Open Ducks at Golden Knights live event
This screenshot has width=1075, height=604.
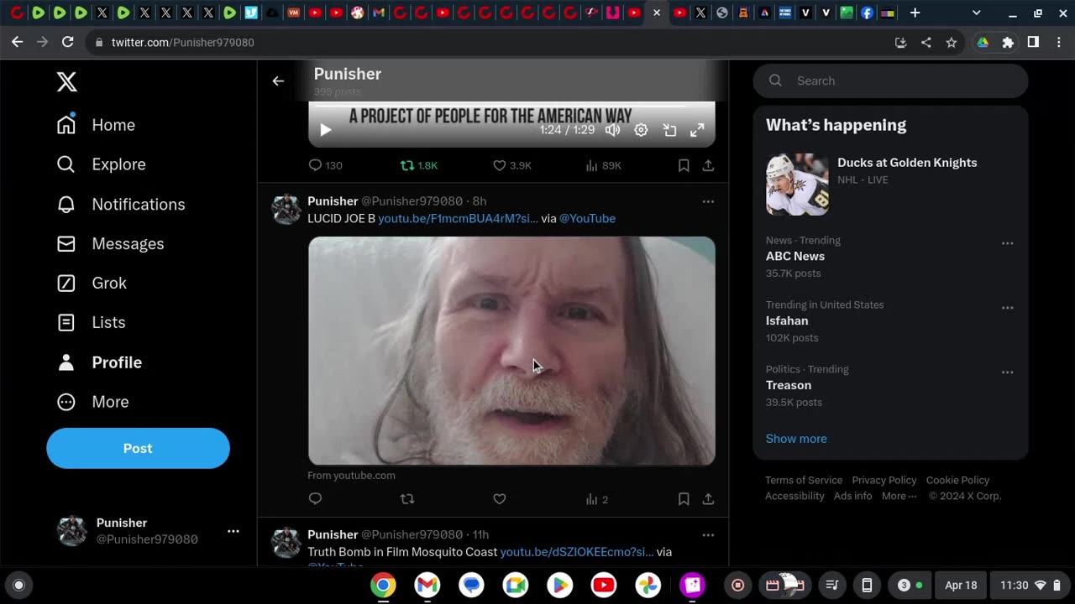pos(890,183)
